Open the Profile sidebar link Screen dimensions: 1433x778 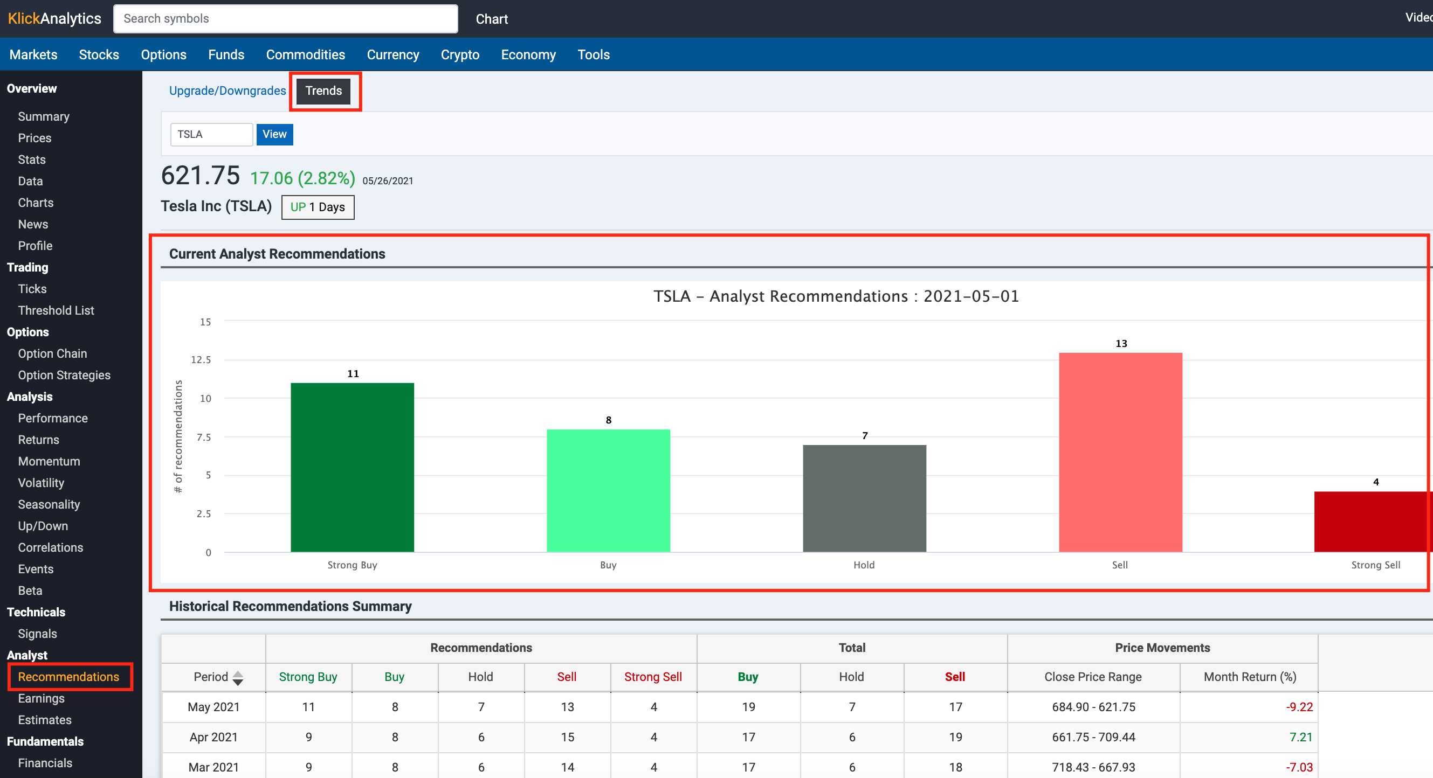click(35, 246)
